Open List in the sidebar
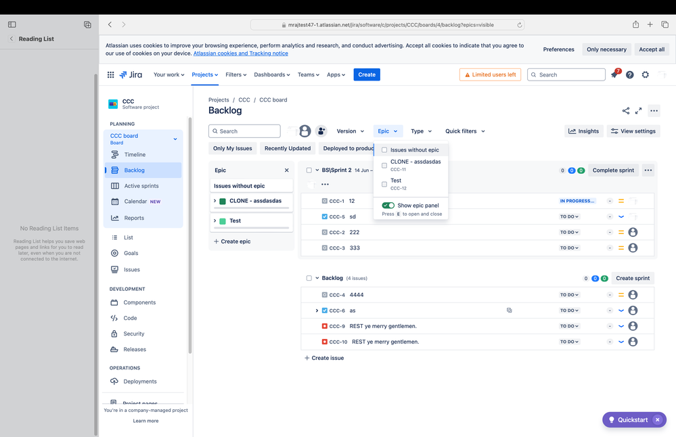The height and width of the screenshot is (437, 676). coord(128,237)
